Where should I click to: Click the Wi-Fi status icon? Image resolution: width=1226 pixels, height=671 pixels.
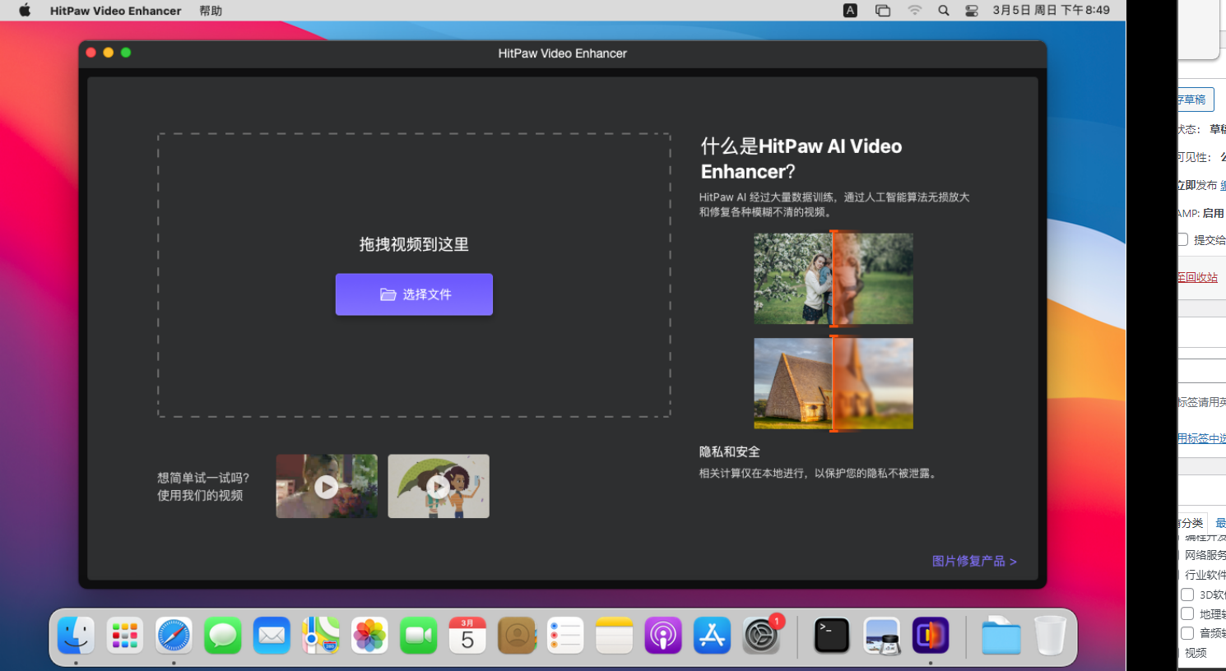[914, 11]
